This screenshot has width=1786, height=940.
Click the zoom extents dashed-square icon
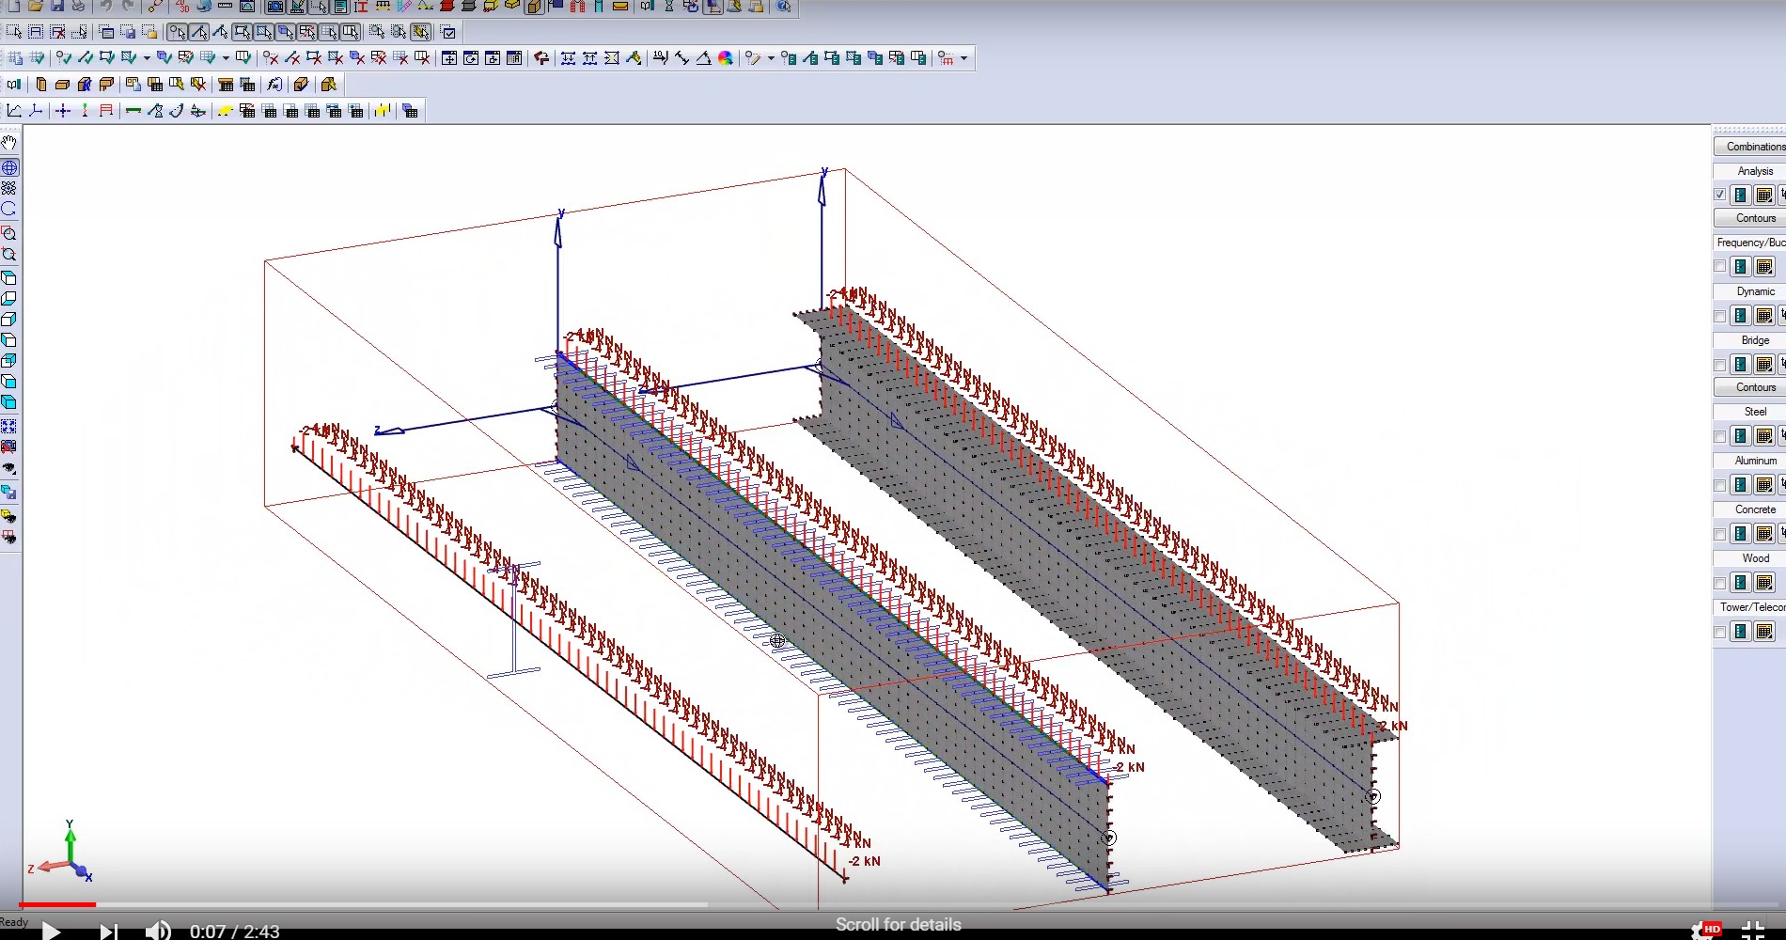point(9,427)
